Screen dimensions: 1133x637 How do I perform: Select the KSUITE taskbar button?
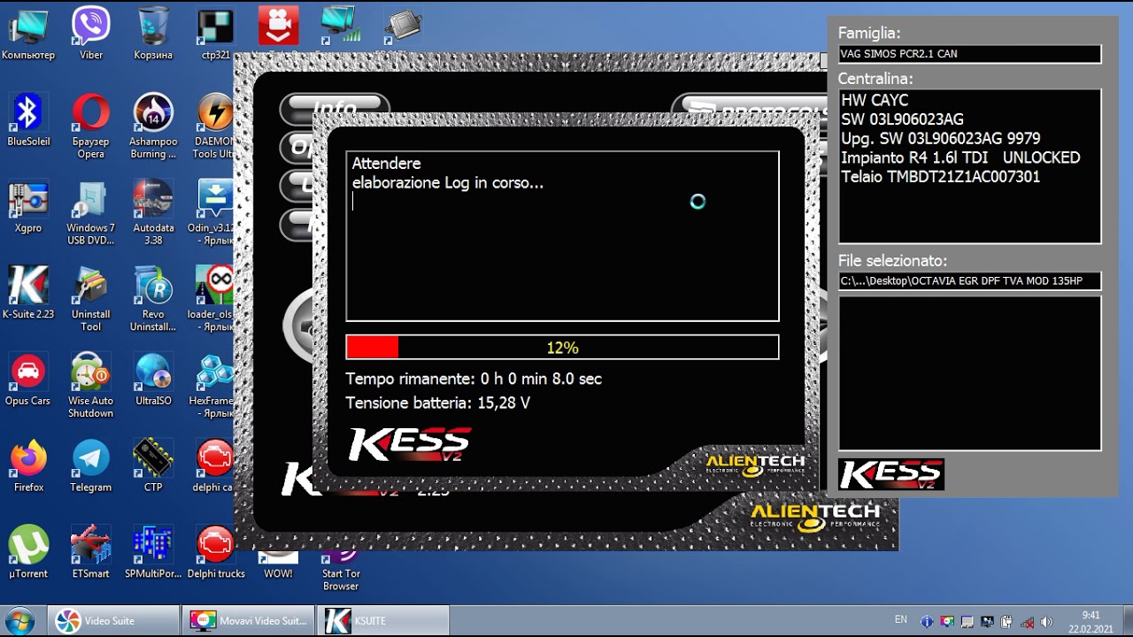coord(383,621)
